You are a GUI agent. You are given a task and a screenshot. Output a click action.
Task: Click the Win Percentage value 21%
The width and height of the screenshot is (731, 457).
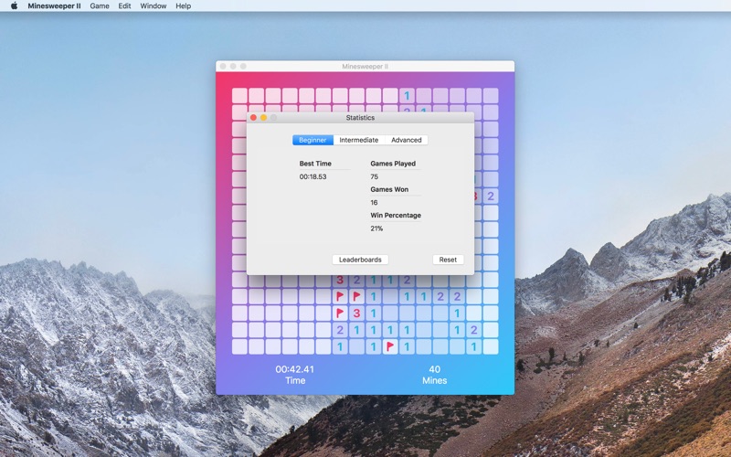(x=376, y=228)
